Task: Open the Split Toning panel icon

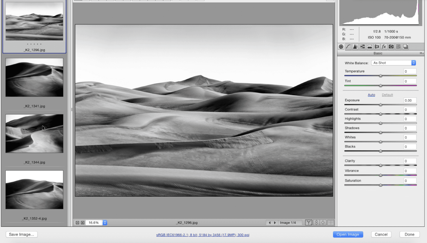Action: pyautogui.click(x=370, y=47)
